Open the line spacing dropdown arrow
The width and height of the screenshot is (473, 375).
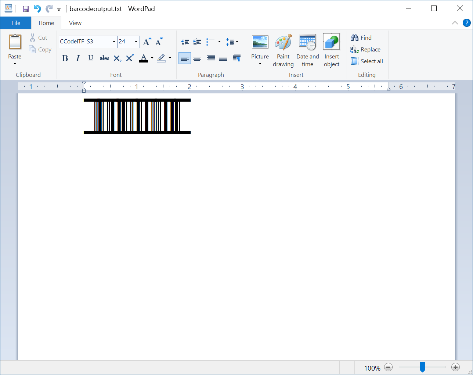pos(237,42)
